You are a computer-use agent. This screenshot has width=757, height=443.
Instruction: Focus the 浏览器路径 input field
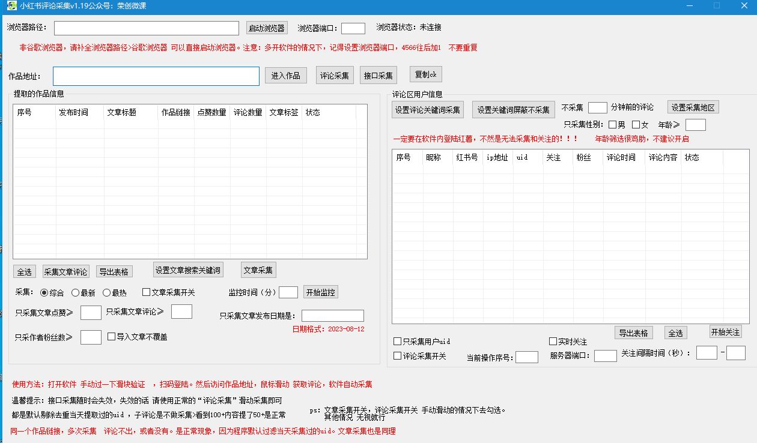pyautogui.click(x=147, y=28)
